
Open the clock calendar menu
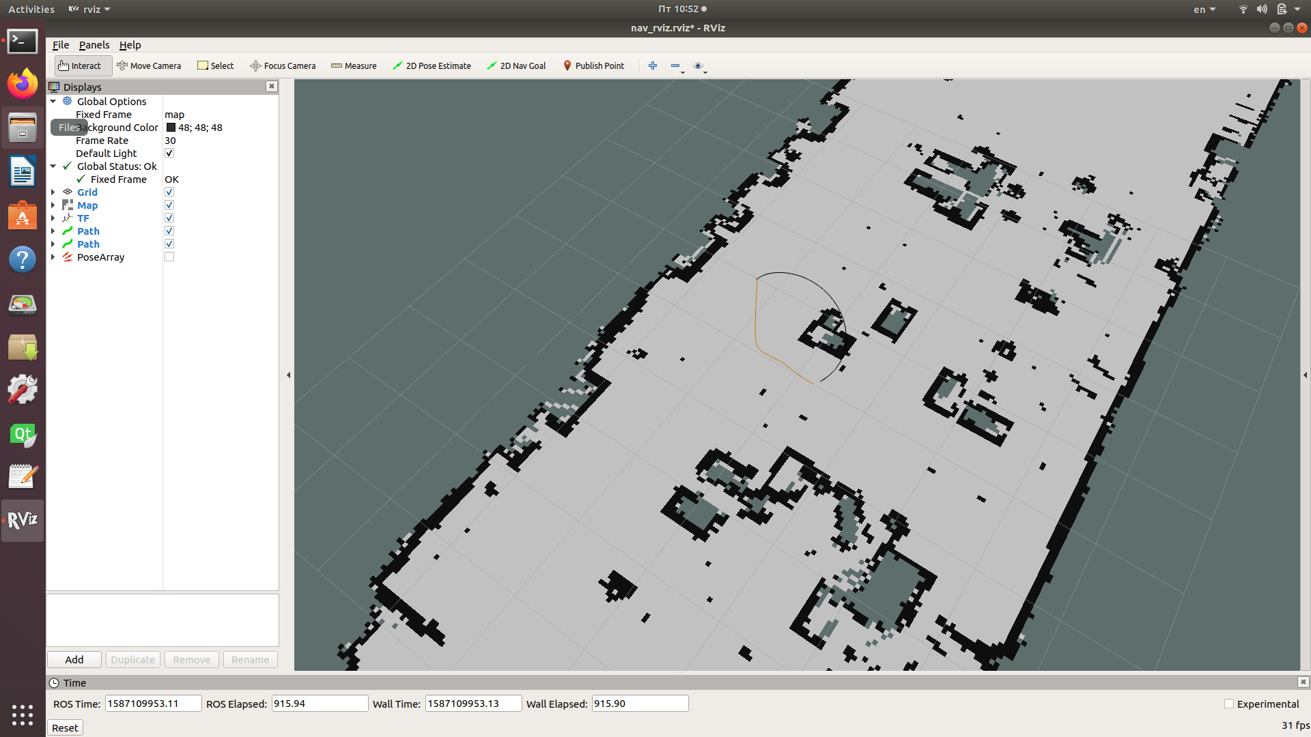[682, 9]
